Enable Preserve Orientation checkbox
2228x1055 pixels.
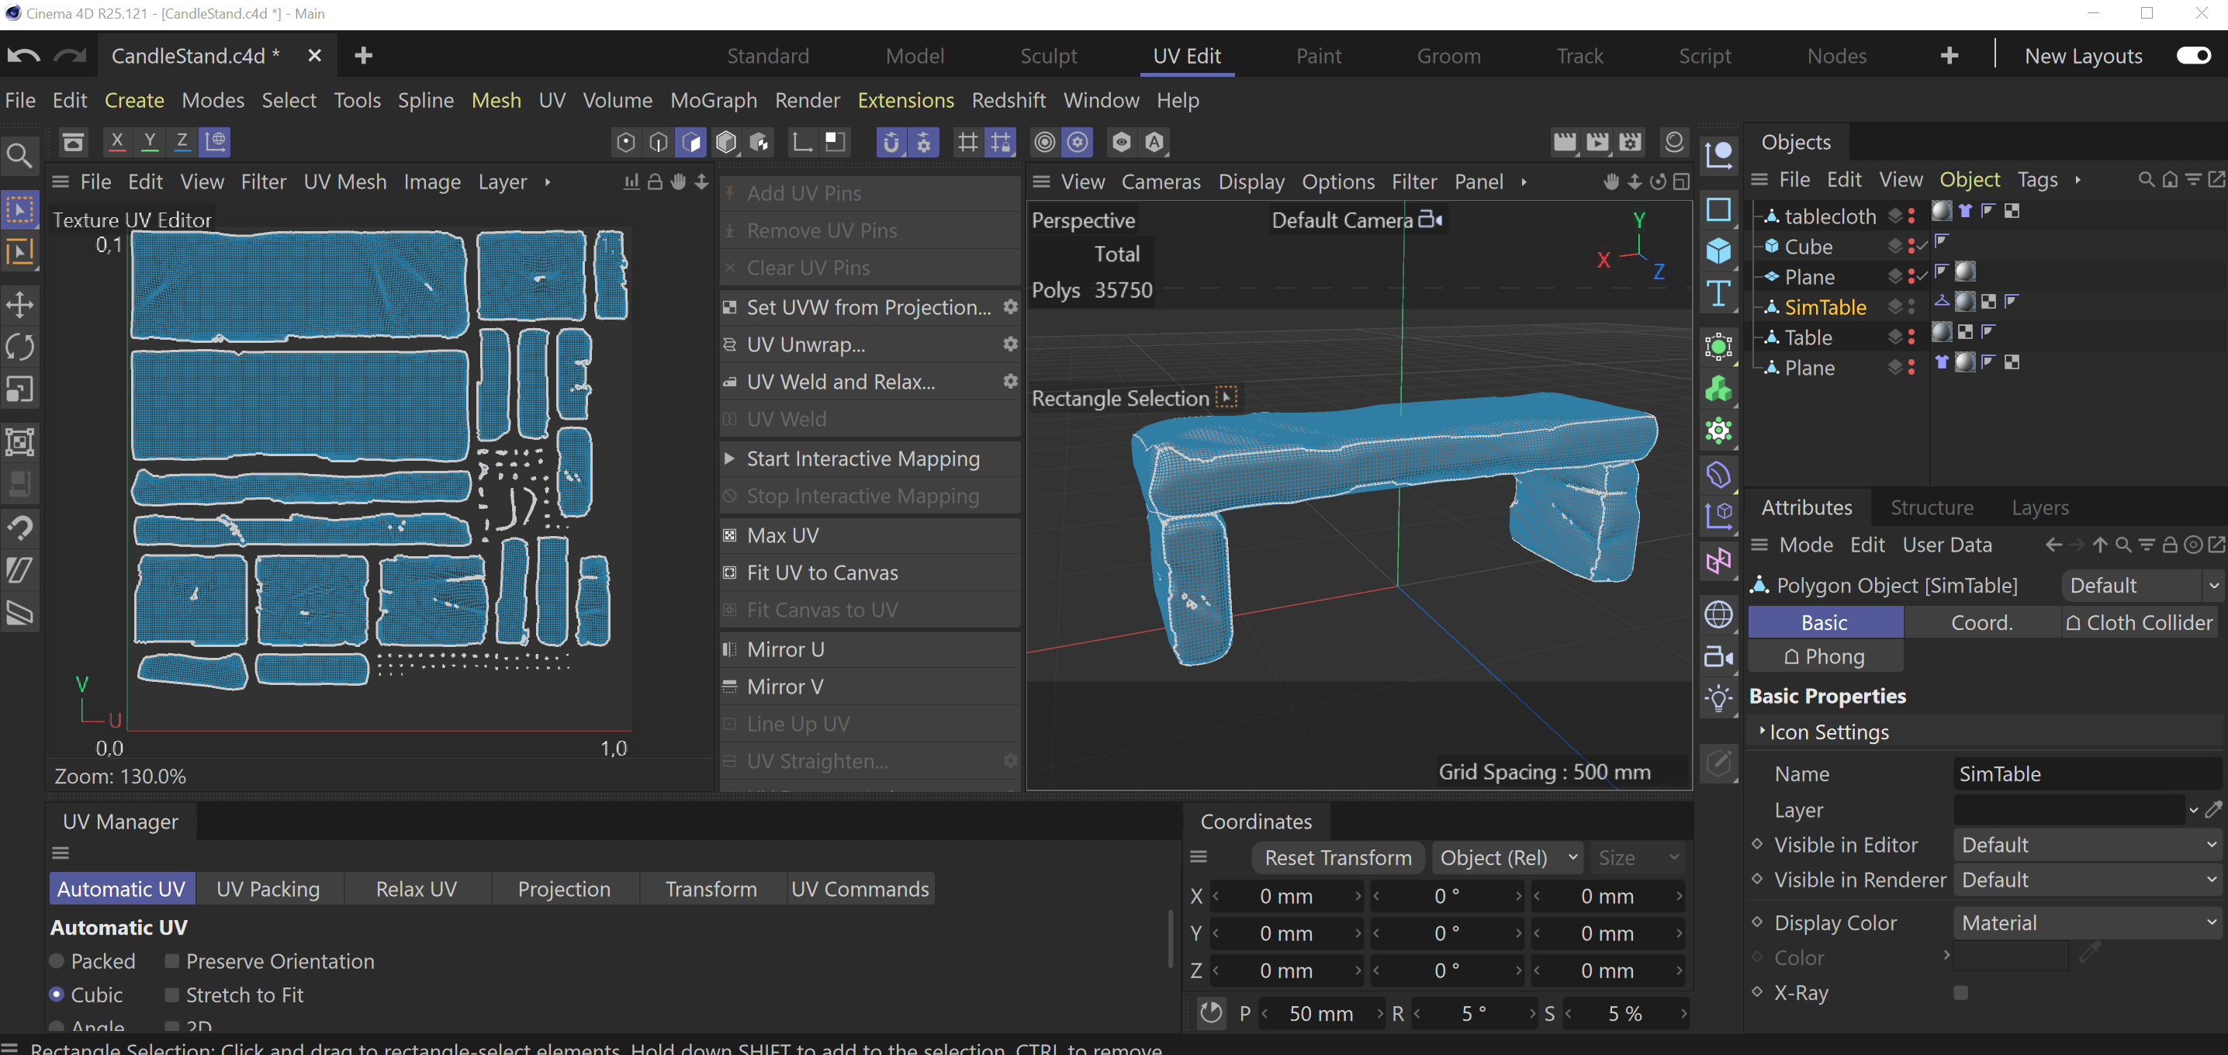[x=172, y=960]
